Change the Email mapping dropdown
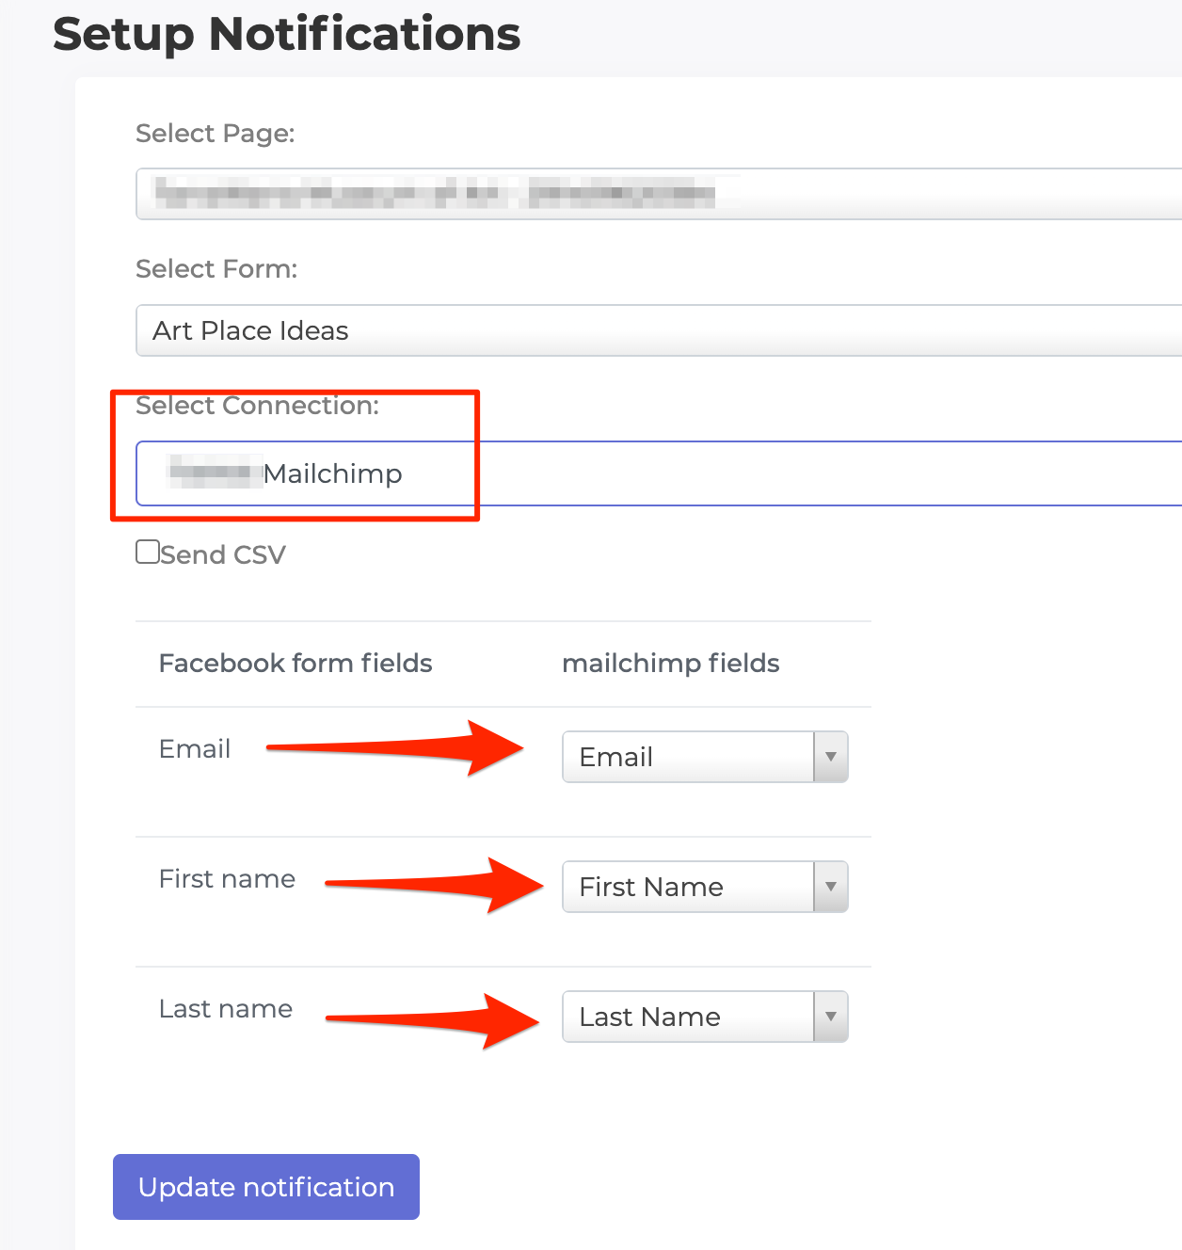Image resolution: width=1182 pixels, height=1250 pixels. [x=687, y=757]
